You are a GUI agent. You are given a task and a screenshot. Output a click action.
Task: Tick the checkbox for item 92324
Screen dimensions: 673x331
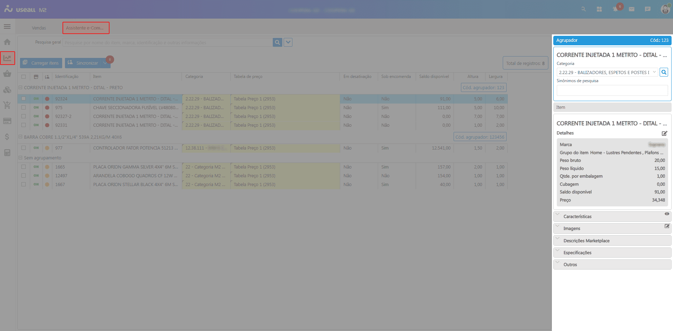(x=24, y=99)
